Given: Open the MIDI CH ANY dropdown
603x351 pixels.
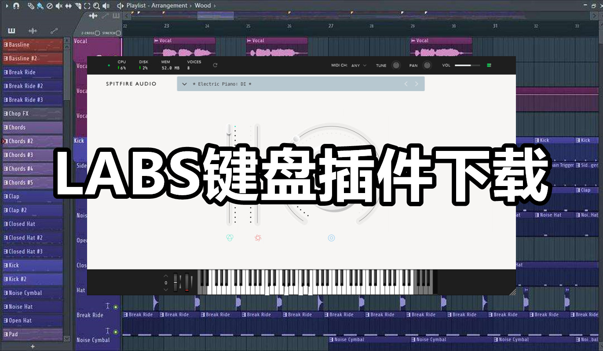Looking at the screenshot, I should tap(359, 65).
